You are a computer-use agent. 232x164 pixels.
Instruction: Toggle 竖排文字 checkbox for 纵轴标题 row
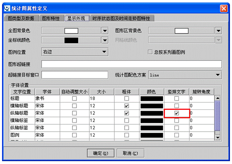point(176,113)
